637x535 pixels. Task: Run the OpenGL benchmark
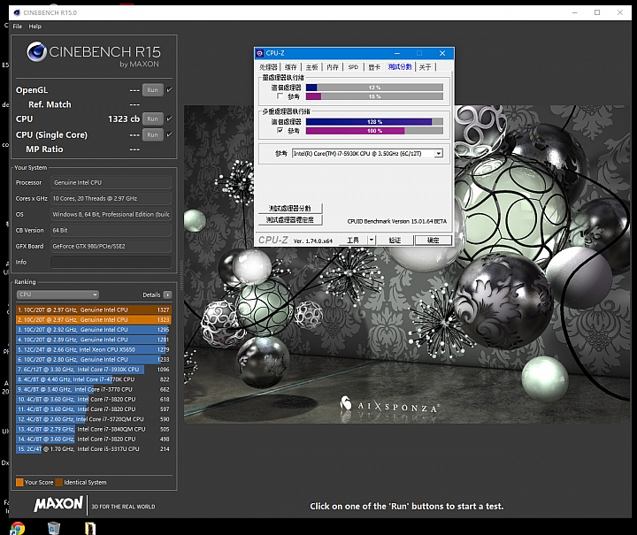tap(153, 90)
